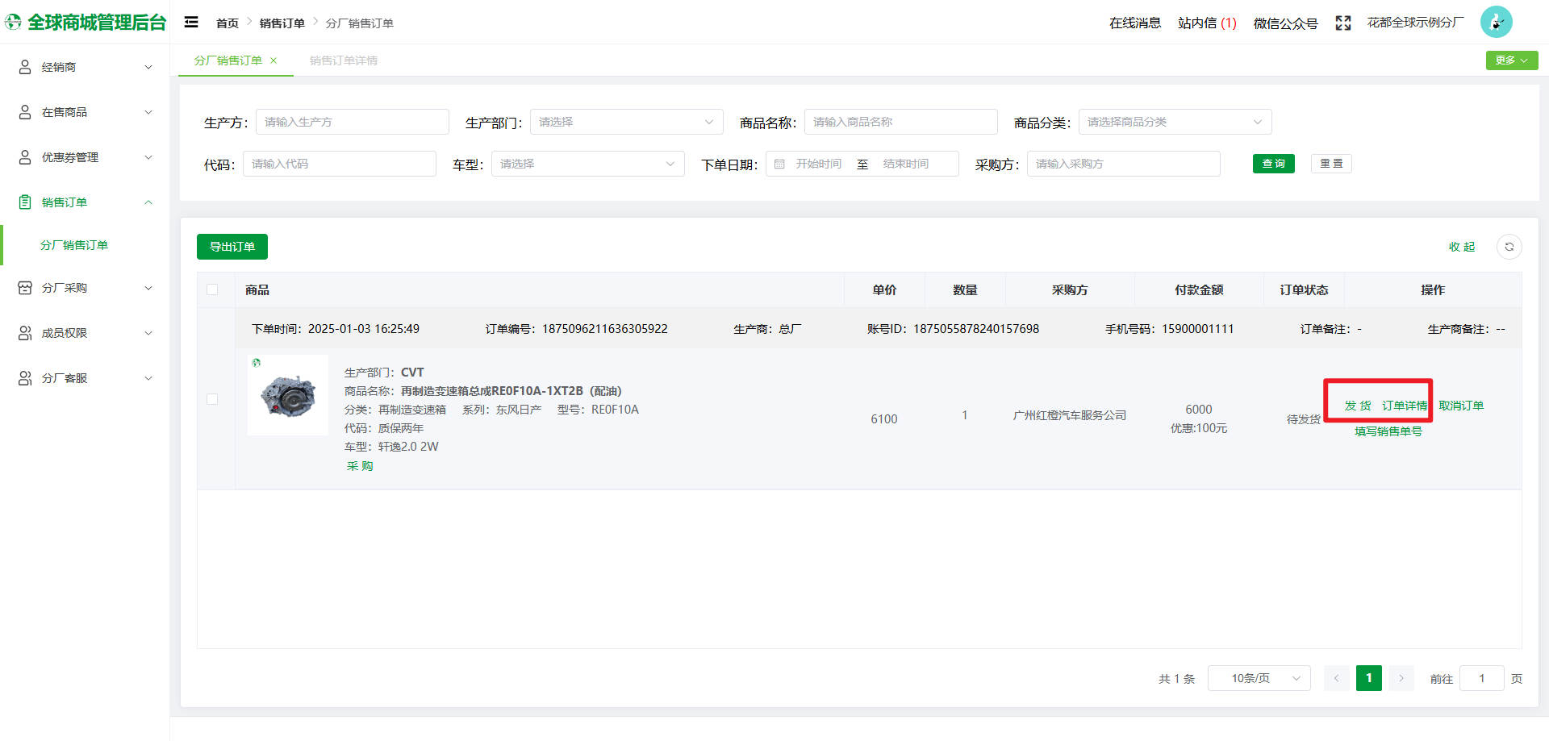Toggle fullscreen mode icon
Image resolution: width=1549 pixels, height=741 pixels.
click(1342, 23)
